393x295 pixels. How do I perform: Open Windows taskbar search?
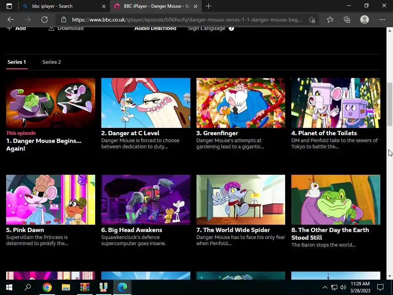click(x=28, y=287)
